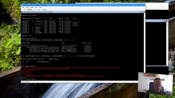This screenshot has height=98, width=175.
Task: Click the last icon in the VM toolbar
Action: (46, 10)
